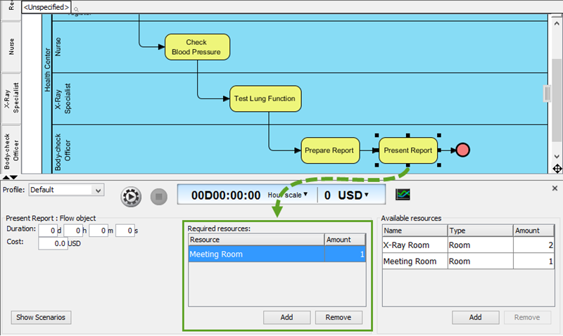
Task: Click the red end event circle
Action: 462,150
